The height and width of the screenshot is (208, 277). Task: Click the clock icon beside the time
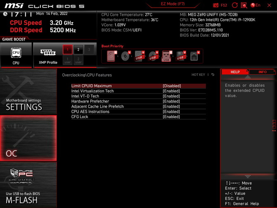5,14
